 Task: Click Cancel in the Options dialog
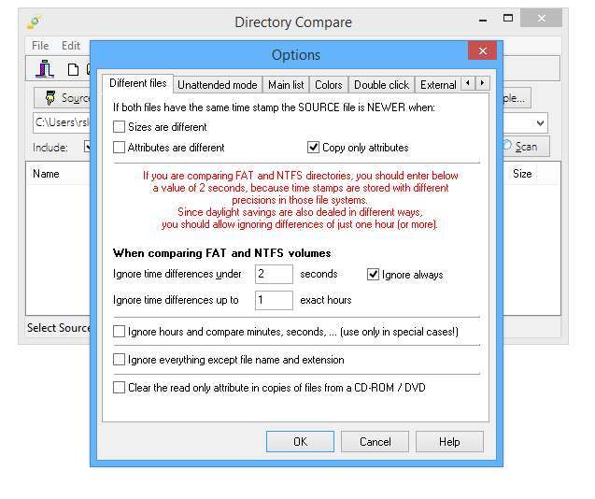(x=375, y=442)
